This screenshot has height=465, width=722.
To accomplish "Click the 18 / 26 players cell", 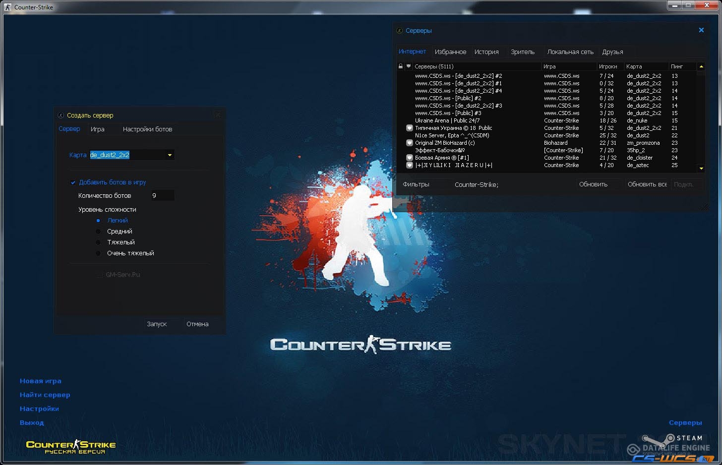I will [608, 120].
